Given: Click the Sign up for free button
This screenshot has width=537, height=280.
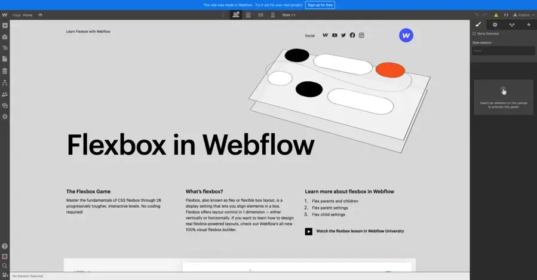Looking at the screenshot, I should (x=320, y=5).
